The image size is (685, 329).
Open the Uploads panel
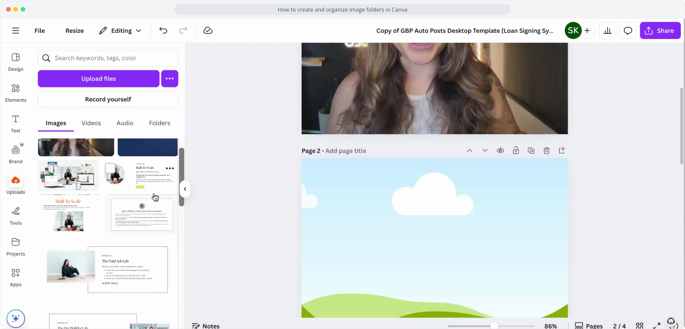point(16,185)
